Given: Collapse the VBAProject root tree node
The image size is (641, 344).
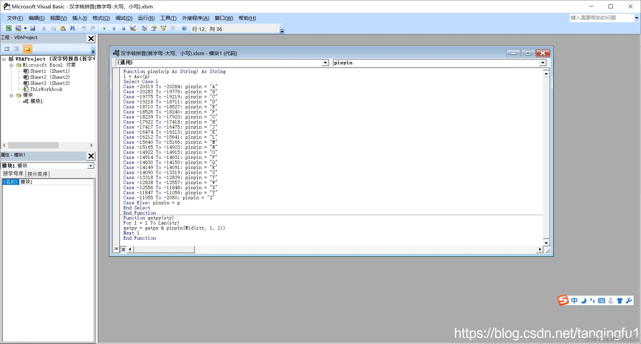Looking at the screenshot, I should tap(4, 59).
